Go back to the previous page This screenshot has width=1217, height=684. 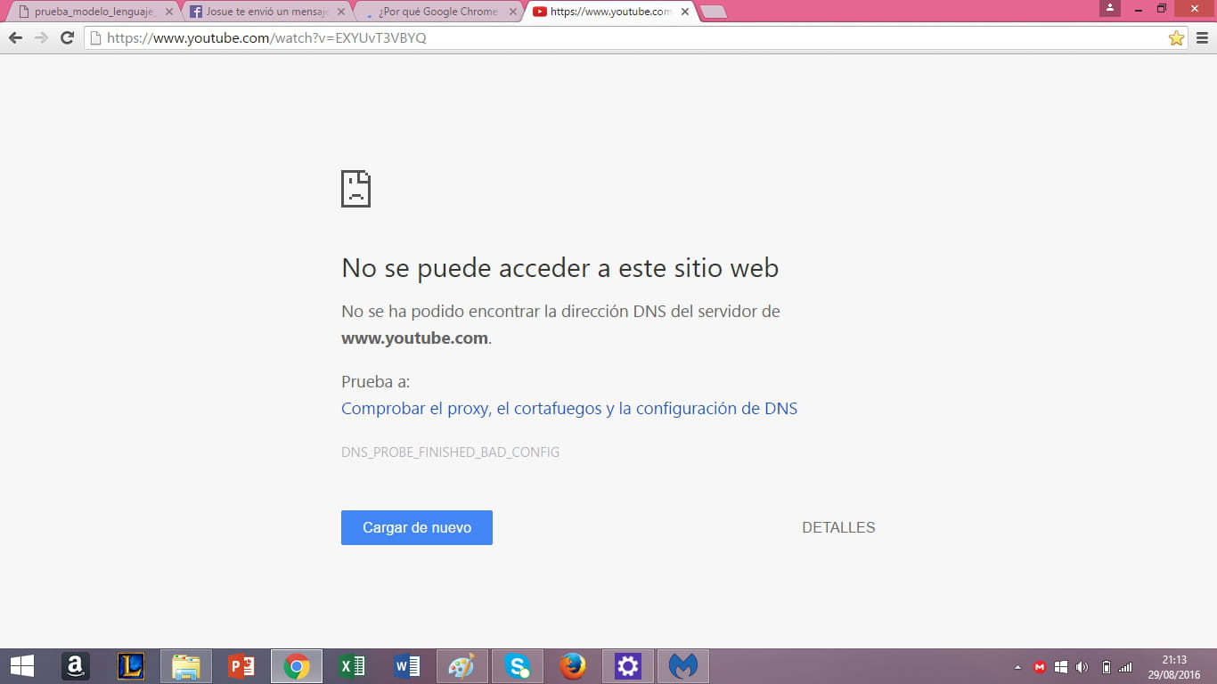[15, 38]
